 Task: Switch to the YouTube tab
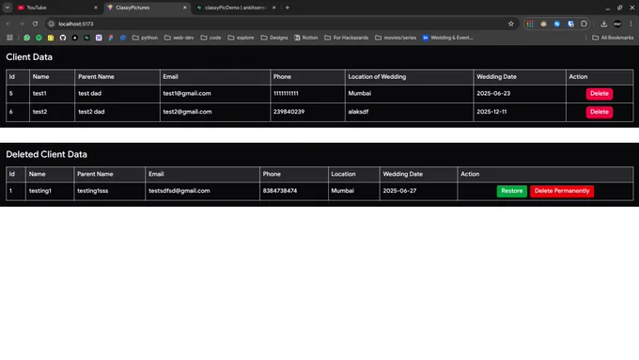pos(57,8)
